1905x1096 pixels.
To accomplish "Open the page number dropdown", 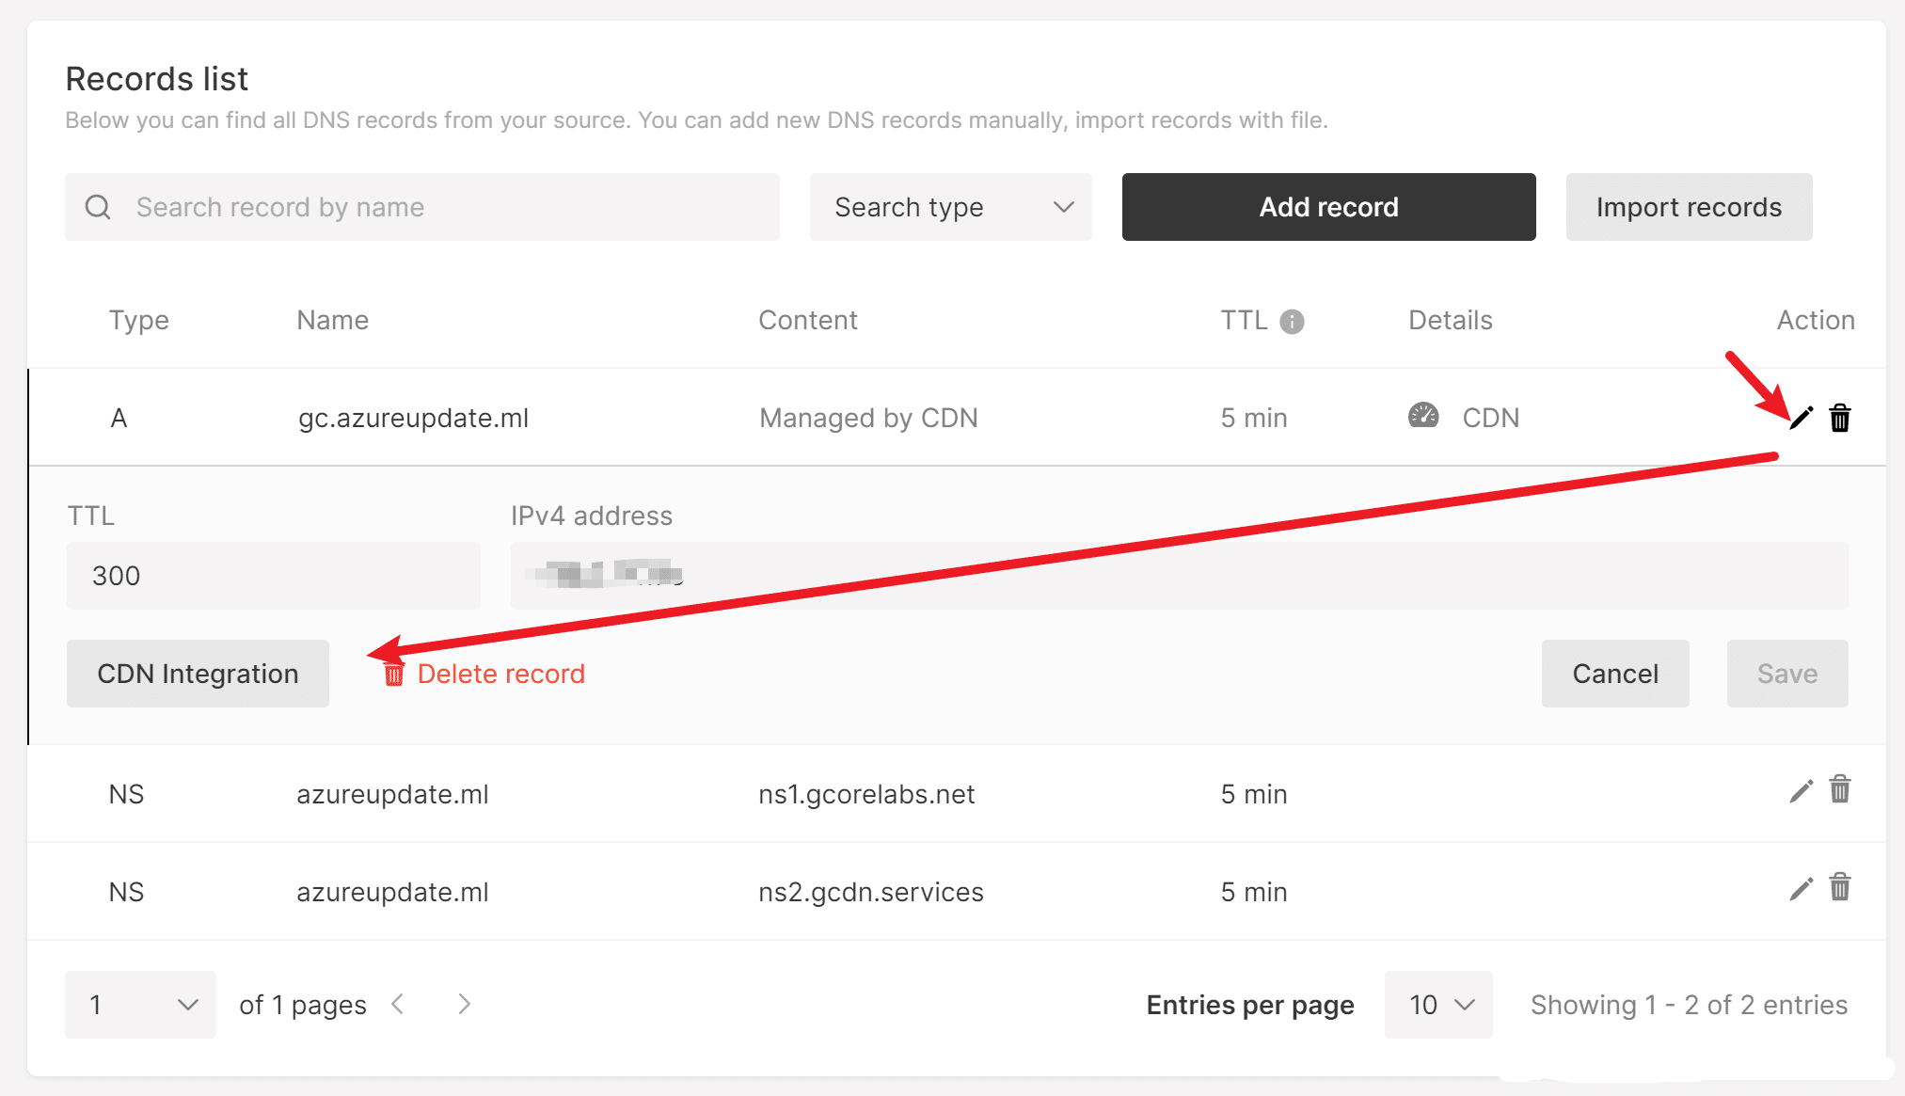I will click(x=140, y=1005).
